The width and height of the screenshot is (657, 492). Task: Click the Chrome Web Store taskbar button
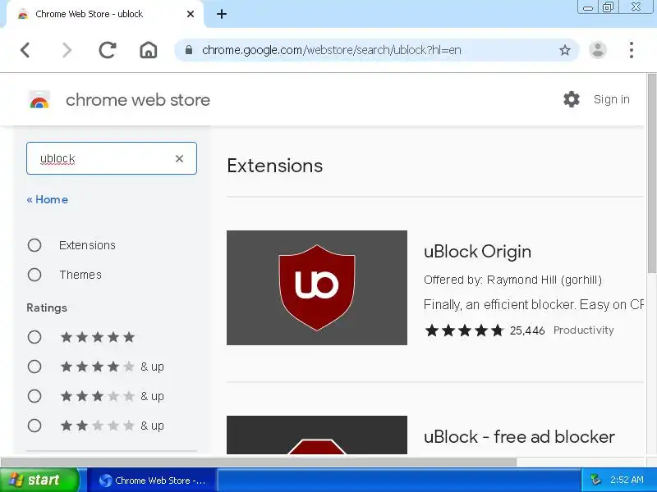click(x=153, y=481)
